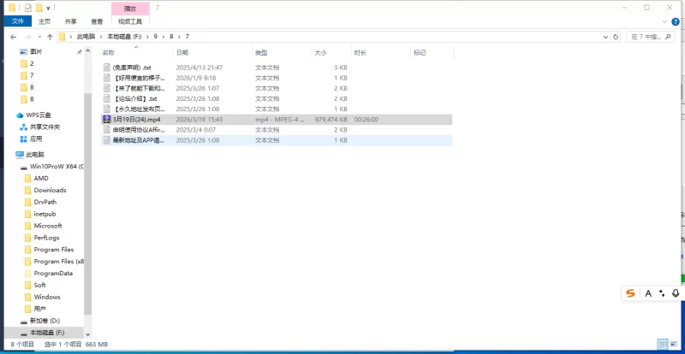
Task: Expand the ribbon using the chevron
Action: click(x=664, y=21)
